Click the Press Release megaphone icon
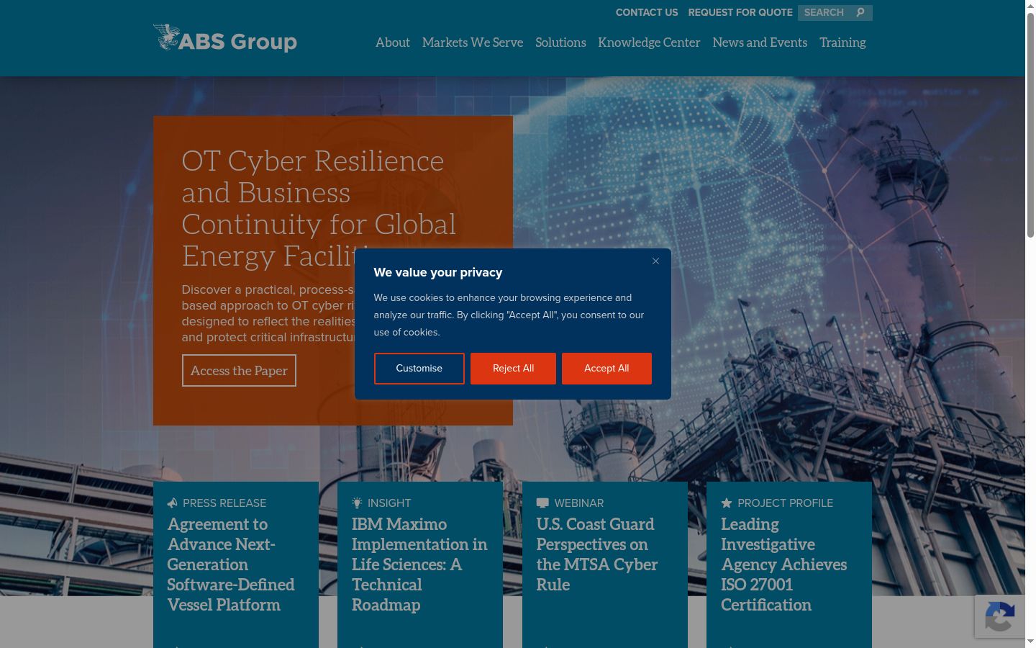The image size is (1036, 648). click(x=172, y=503)
